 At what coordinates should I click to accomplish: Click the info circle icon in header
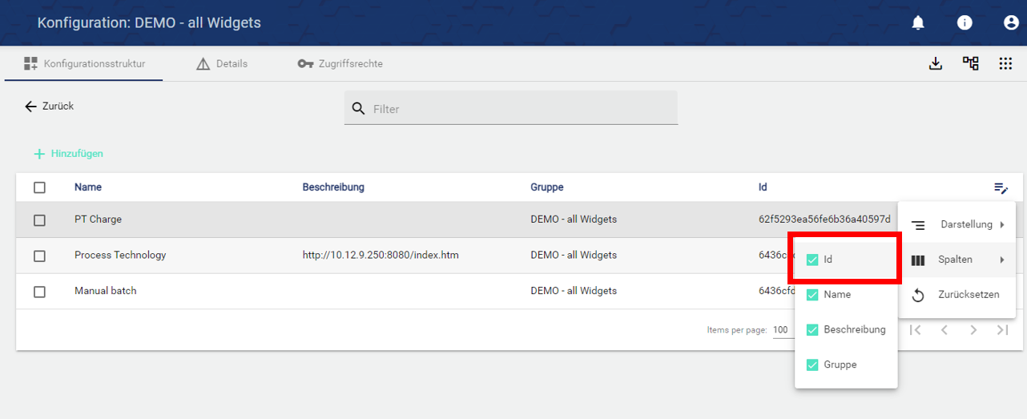point(965,23)
